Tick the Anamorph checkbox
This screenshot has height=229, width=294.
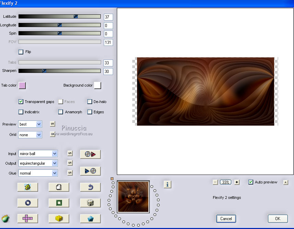click(61, 112)
